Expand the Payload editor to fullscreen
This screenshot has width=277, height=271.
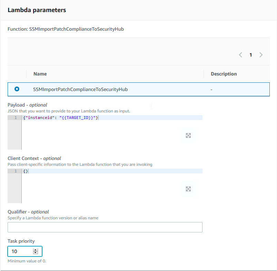188,135
